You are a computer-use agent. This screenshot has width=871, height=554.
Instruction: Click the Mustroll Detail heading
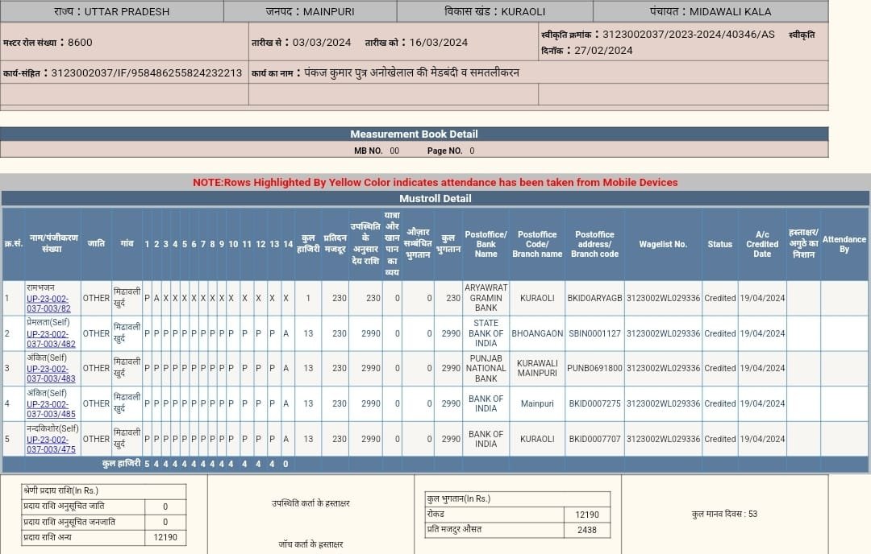(x=435, y=198)
